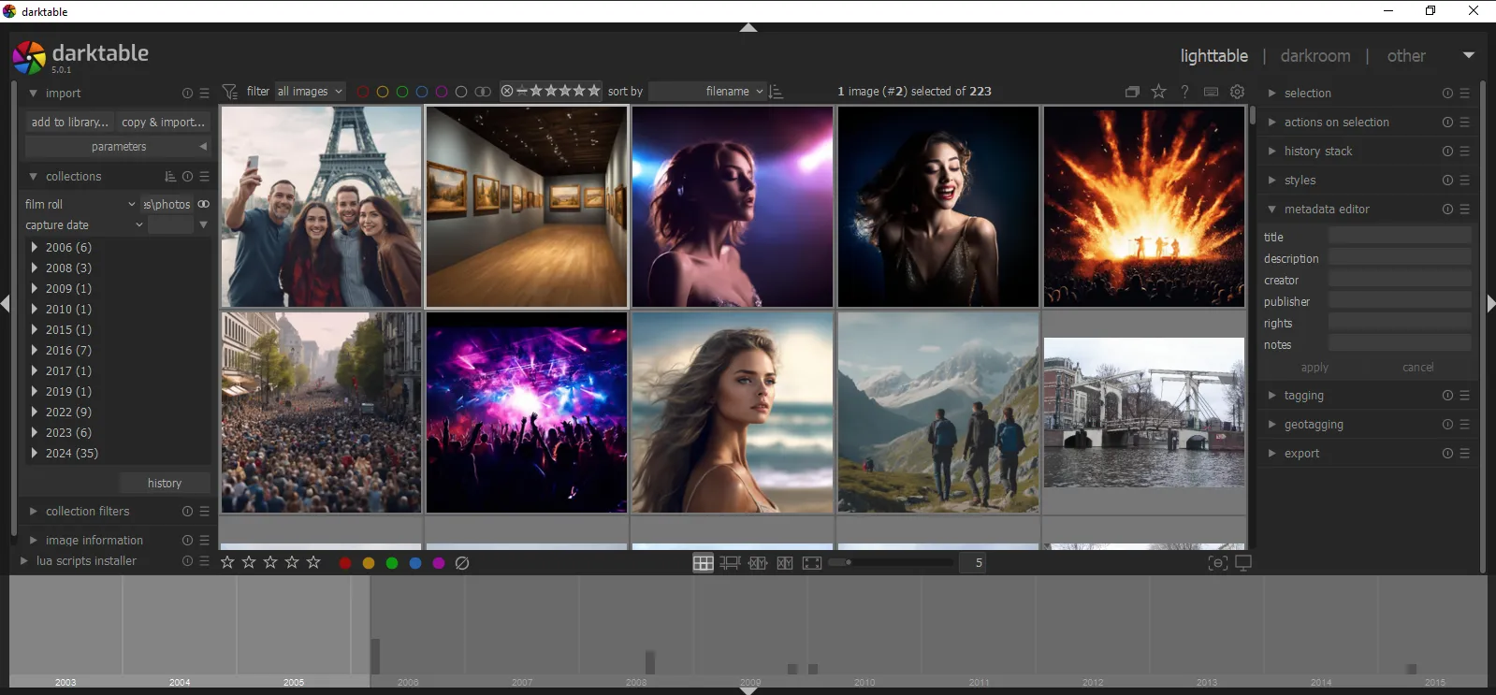Select the Eiffel Tower selfie thumbnail

pos(321,207)
